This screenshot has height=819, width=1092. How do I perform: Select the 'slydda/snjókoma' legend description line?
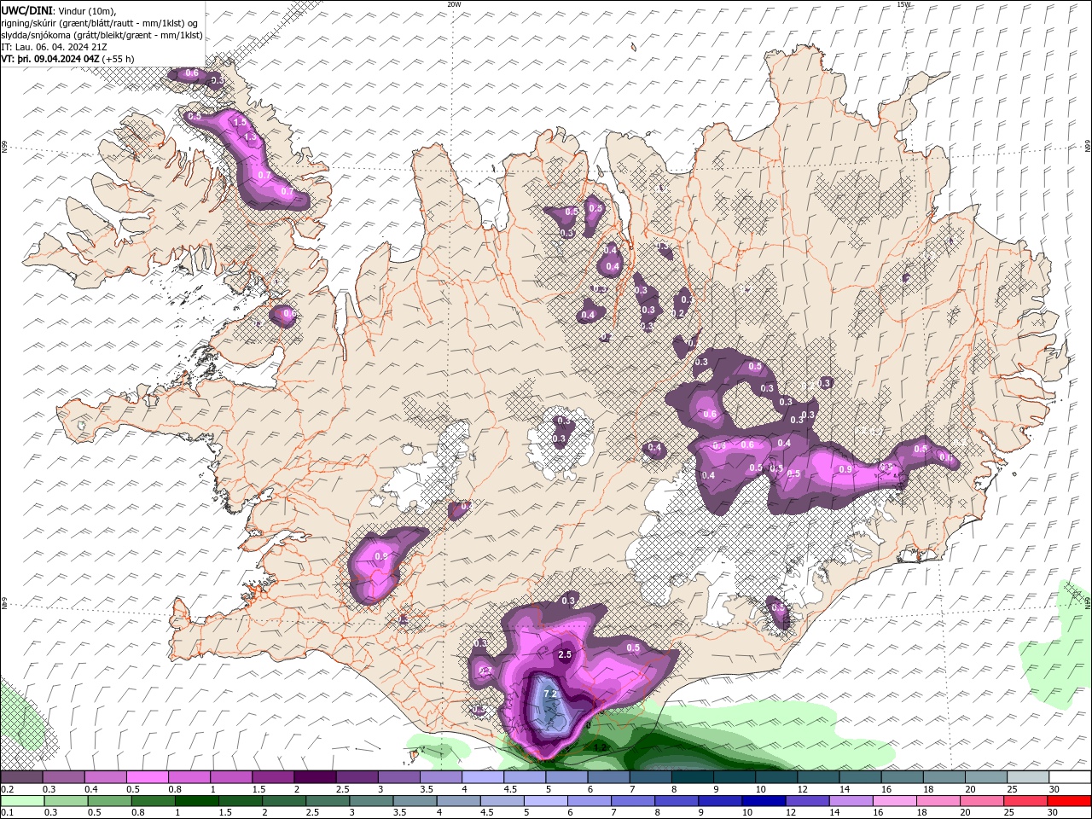tap(102, 35)
